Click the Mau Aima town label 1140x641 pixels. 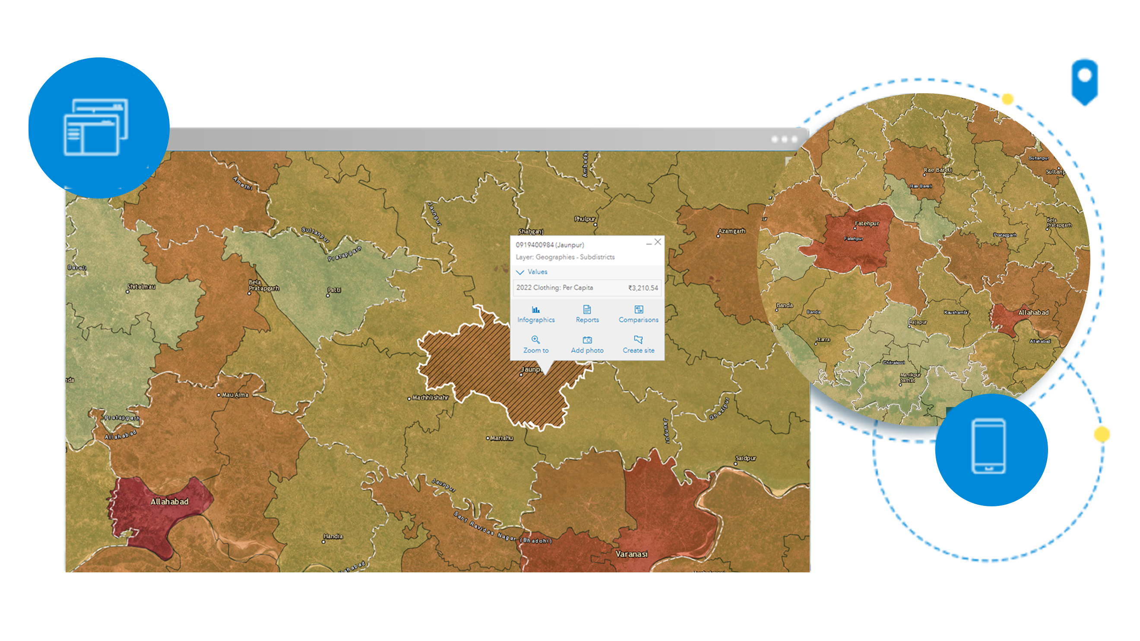coord(235,395)
